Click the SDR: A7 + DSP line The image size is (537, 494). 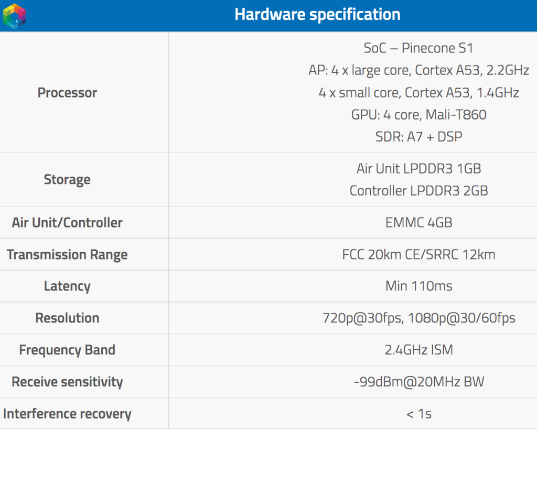[418, 136]
